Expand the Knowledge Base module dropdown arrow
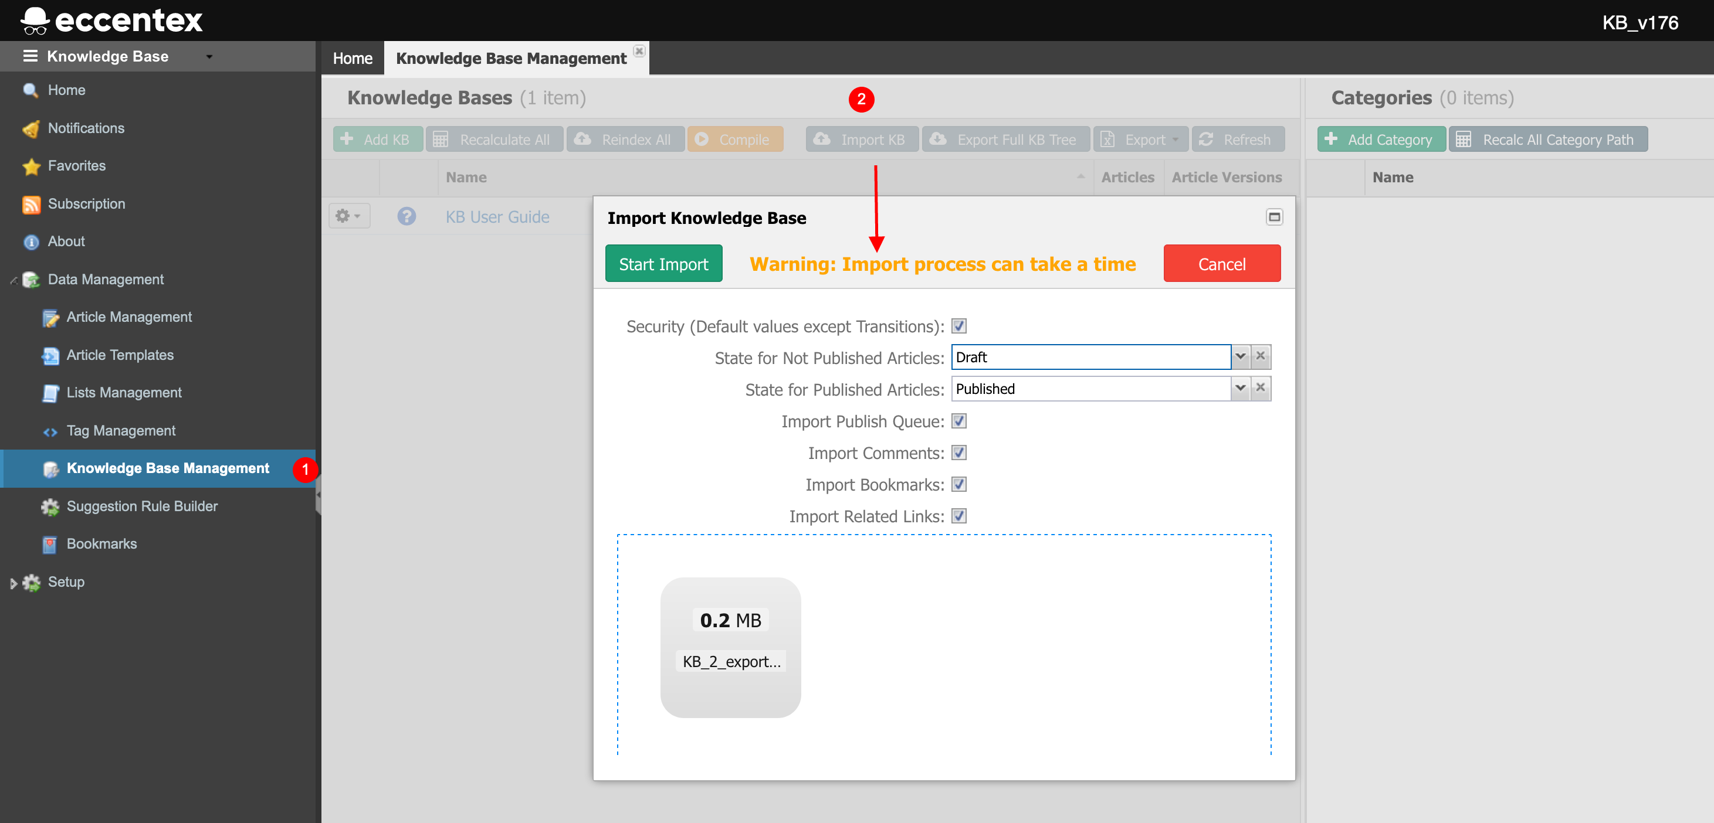 [x=209, y=56]
